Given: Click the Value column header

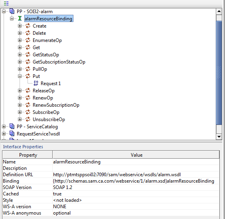Looking at the screenshot, I should click(136, 155).
